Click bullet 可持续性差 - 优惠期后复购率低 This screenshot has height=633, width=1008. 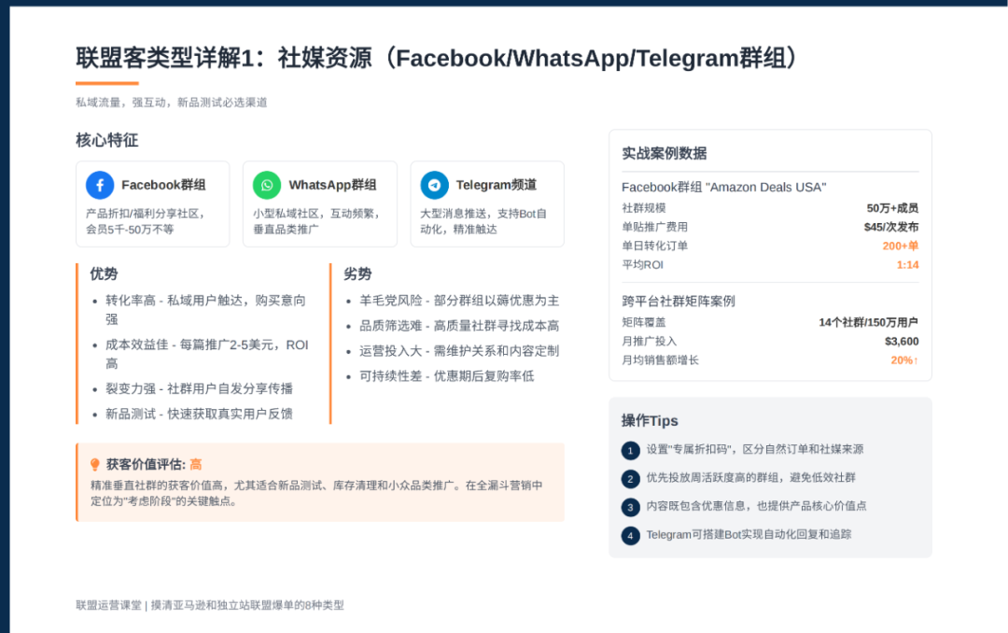(x=447, y=375)
